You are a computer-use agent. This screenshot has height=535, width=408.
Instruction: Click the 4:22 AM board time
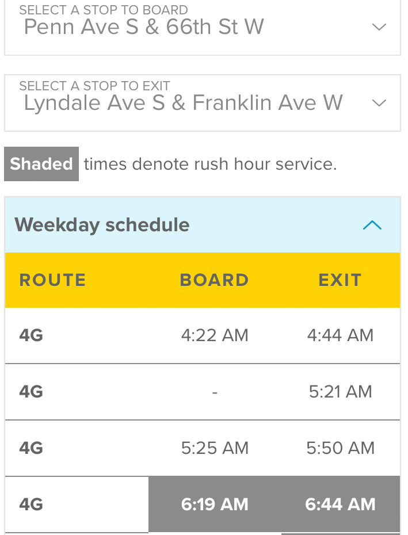click(215, 335)
